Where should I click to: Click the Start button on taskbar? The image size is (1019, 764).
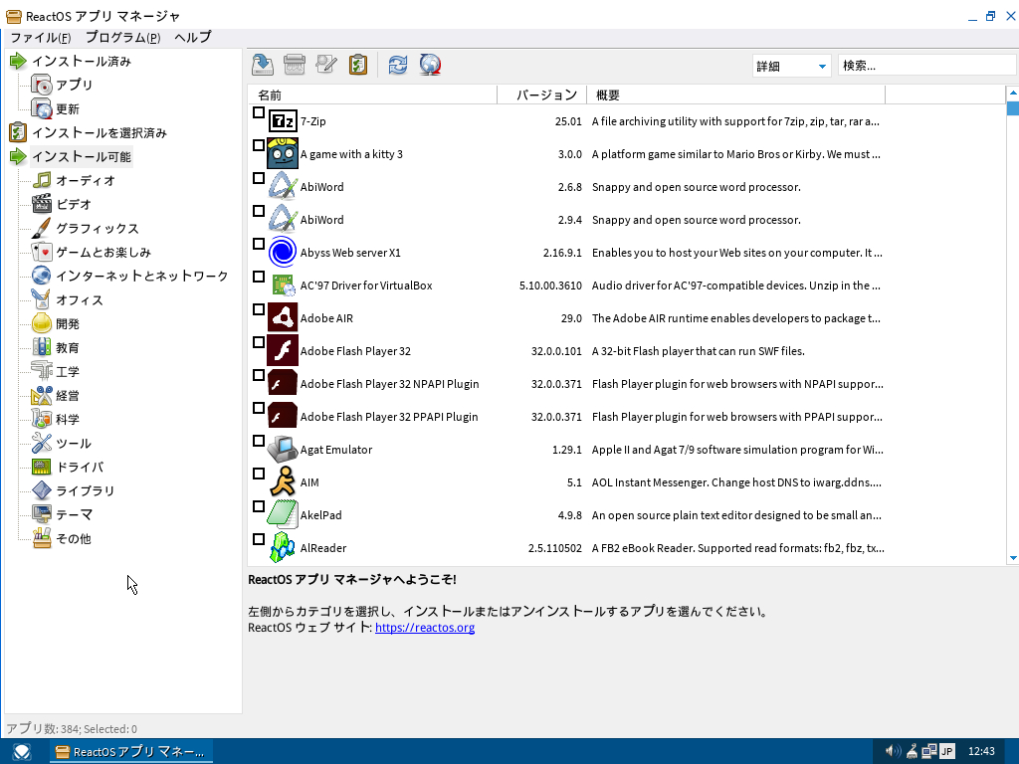tap(22, 751)
